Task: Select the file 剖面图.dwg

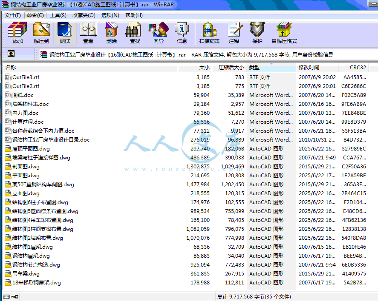Action: pyautogui.click(x=26, y=166)
